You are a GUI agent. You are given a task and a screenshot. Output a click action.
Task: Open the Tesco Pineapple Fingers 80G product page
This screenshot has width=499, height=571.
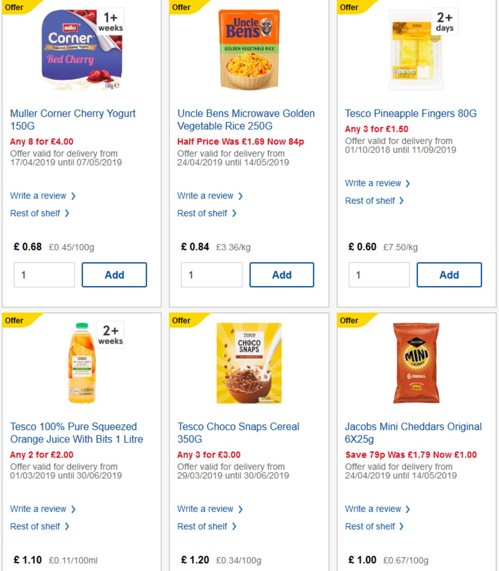411,113
